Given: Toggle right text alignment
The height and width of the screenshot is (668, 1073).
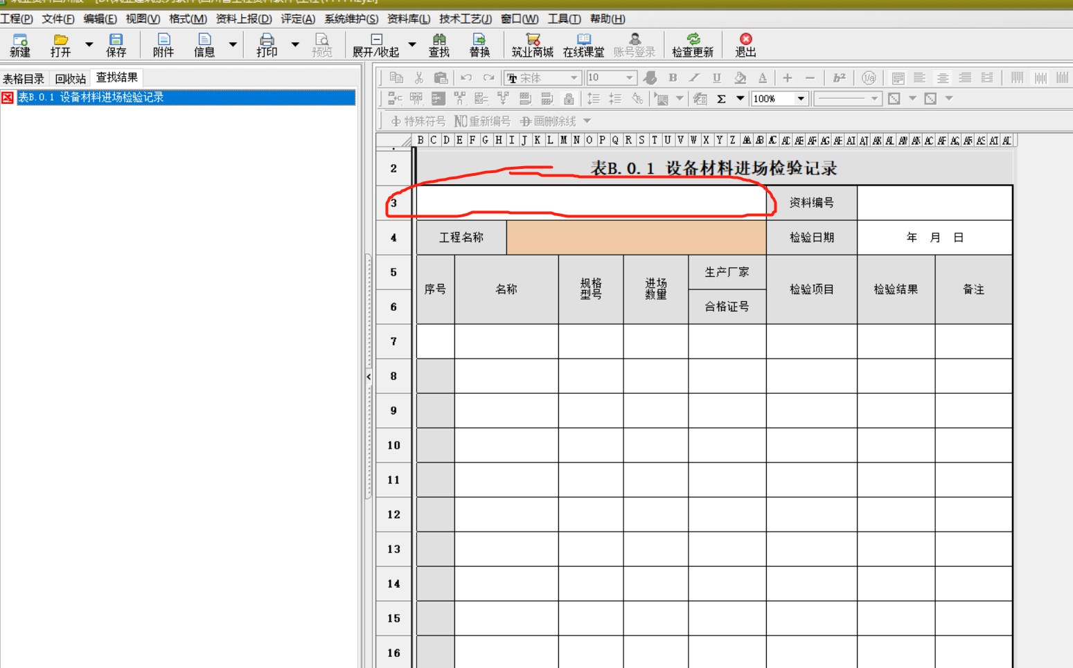Looking at the screenshot, I should (965, 78).
